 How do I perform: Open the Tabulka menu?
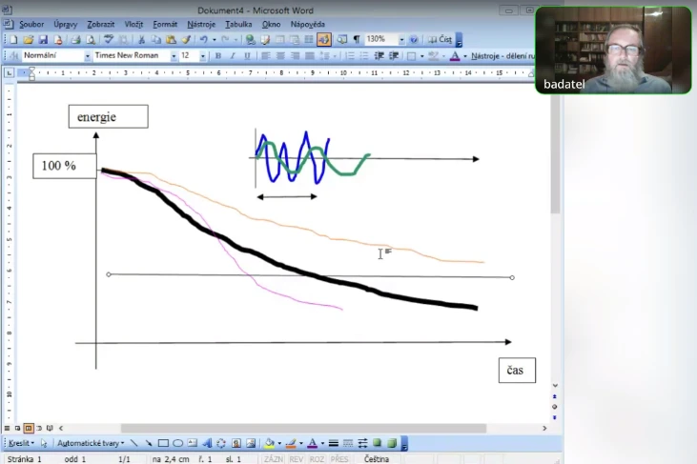(238, 24)
